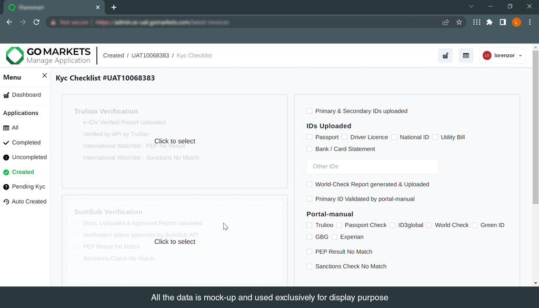Screen dimensions: 539x308
Task: Click the UAT10068383 breadcrumb link
Action: coord(150,56)
